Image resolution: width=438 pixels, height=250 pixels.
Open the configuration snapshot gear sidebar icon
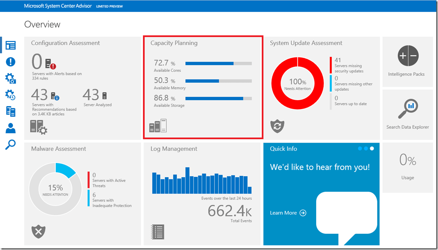click(10, 78)
